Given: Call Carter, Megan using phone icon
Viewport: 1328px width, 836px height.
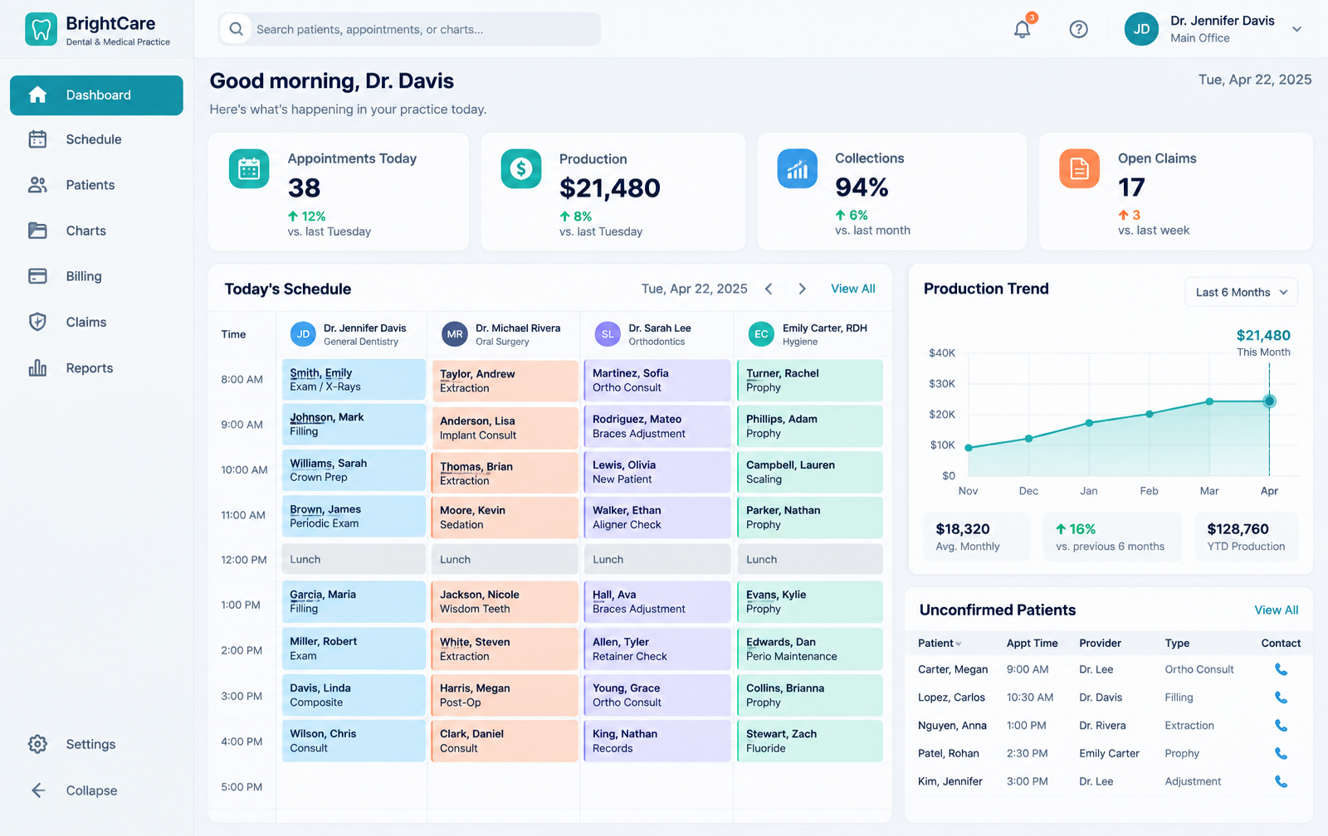Looking at the screenshot, I should point(1281,669).
